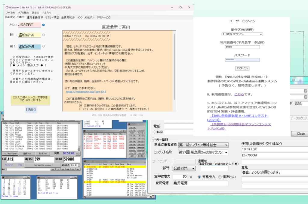This screenshot has height=204, width=308.
Task: Open the 設定(S) menu
Action: point(35,13)
